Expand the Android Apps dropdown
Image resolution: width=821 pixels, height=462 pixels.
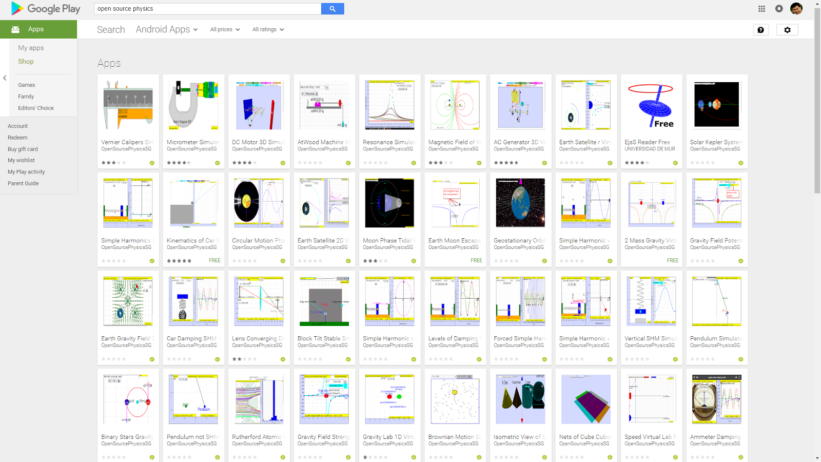167,29
